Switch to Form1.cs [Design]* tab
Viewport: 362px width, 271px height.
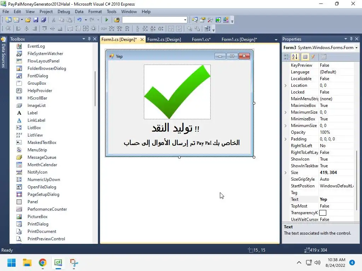tap(239, 40)
